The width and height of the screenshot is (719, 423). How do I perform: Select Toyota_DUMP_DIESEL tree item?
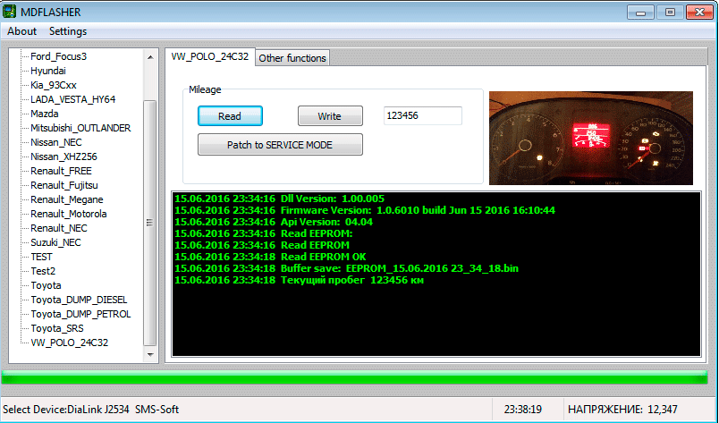click(80, 300)
